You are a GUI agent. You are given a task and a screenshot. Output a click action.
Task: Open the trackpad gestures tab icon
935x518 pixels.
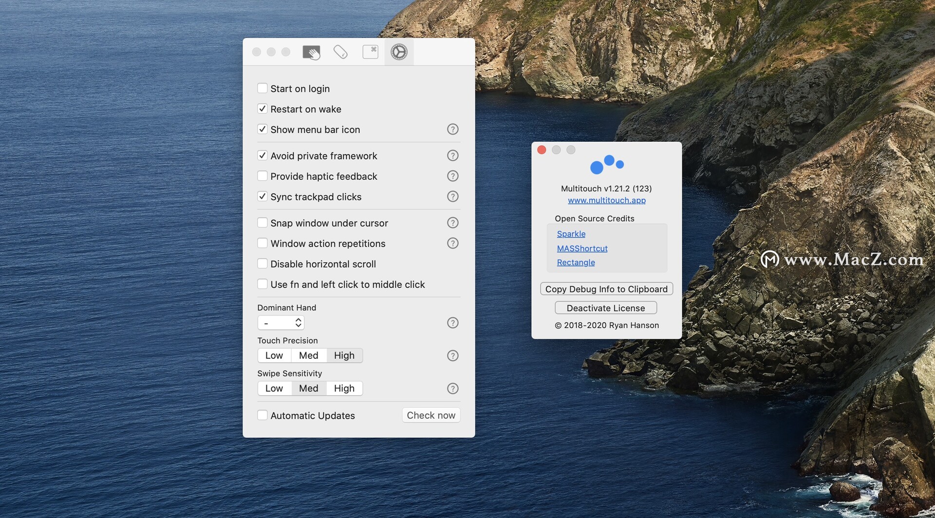pos(311,52)
